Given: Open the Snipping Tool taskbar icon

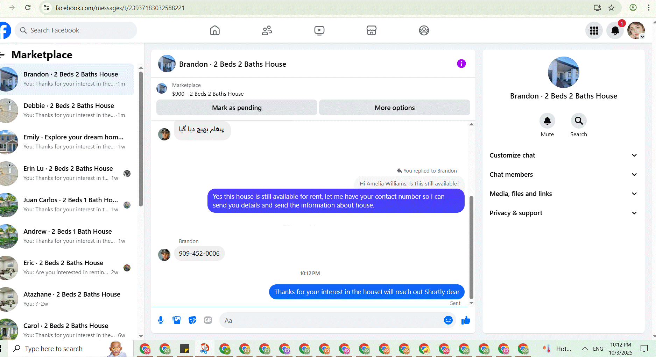Looking at the screenshot, I should (x=205, y=349).
